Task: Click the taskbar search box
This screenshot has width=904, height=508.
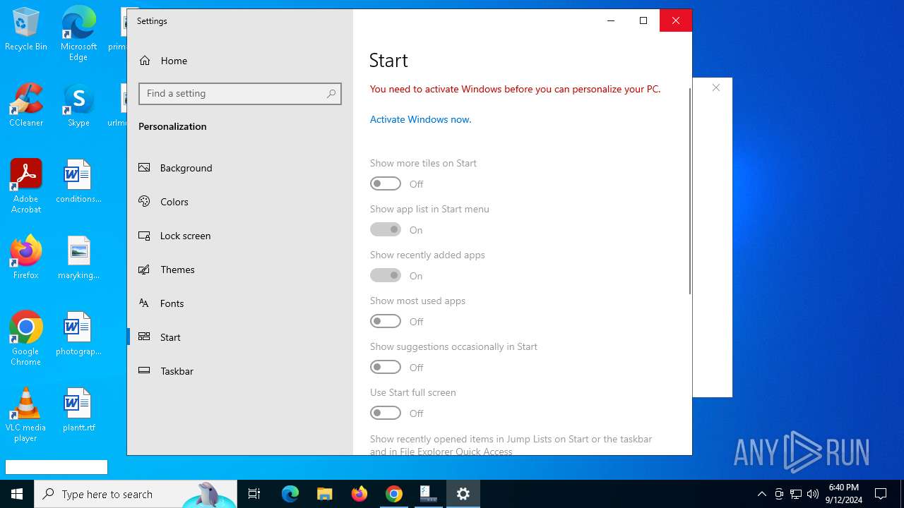Action: pos(136,494)
